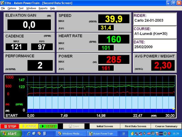Open the Windows menu

tap(31, 8)
